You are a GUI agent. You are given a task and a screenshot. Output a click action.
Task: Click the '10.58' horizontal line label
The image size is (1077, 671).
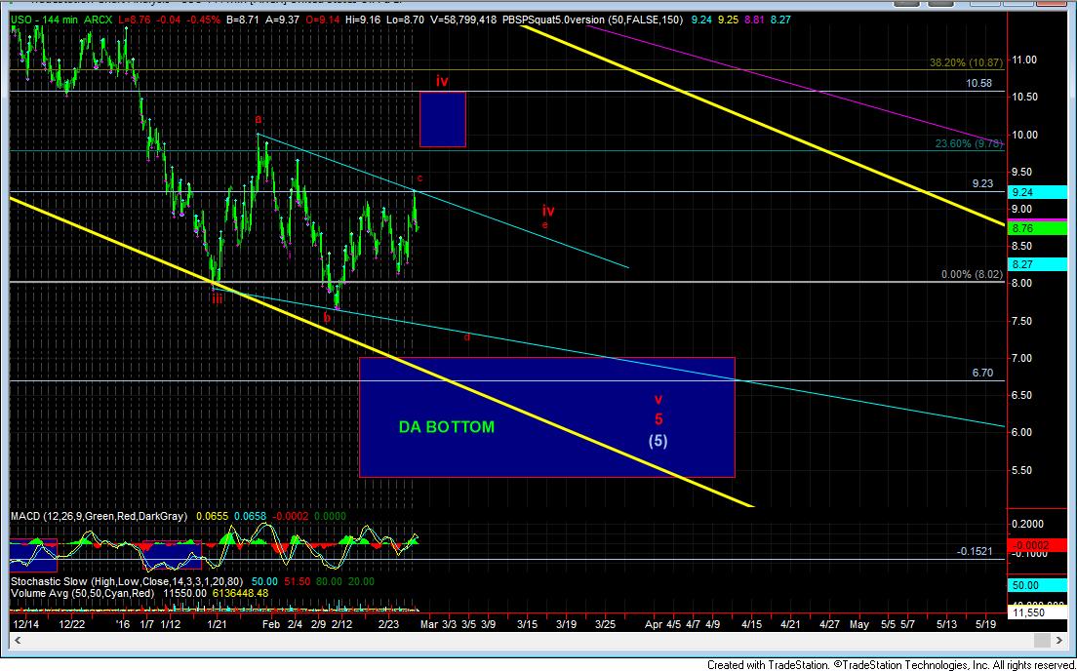978,83
